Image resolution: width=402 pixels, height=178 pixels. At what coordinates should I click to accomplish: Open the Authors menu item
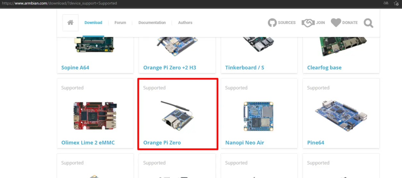pos(185,23)
